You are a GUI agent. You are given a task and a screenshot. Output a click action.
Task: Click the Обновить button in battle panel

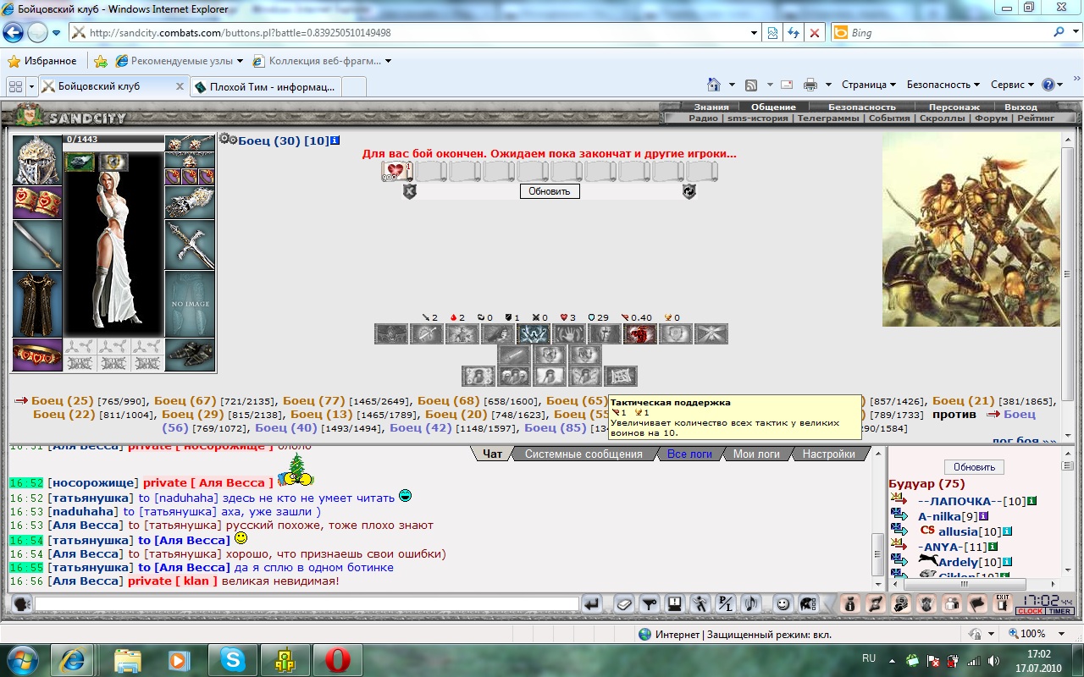550,191
